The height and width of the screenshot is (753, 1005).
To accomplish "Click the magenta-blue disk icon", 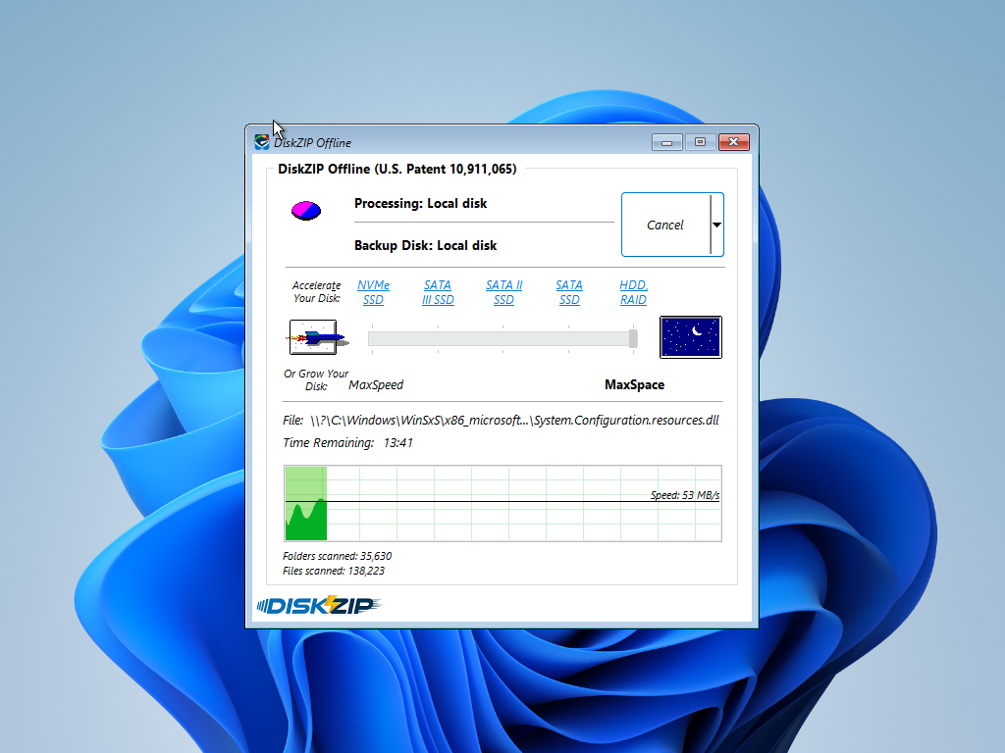I will (x=306, y=210).
